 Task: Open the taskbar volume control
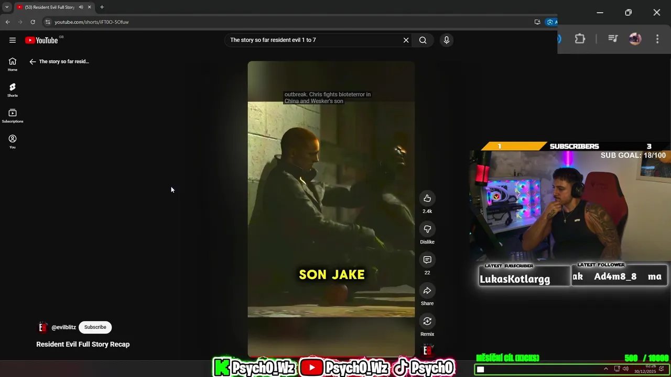tap(625, 369)
